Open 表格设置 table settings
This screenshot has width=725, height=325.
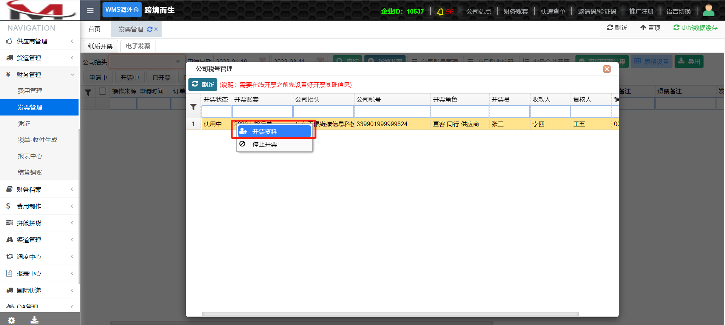tap(652, 62)
